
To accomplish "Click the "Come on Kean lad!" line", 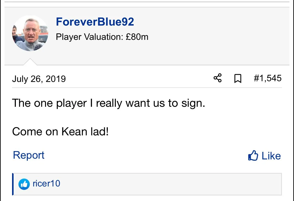I will click(x=60, y=131).
